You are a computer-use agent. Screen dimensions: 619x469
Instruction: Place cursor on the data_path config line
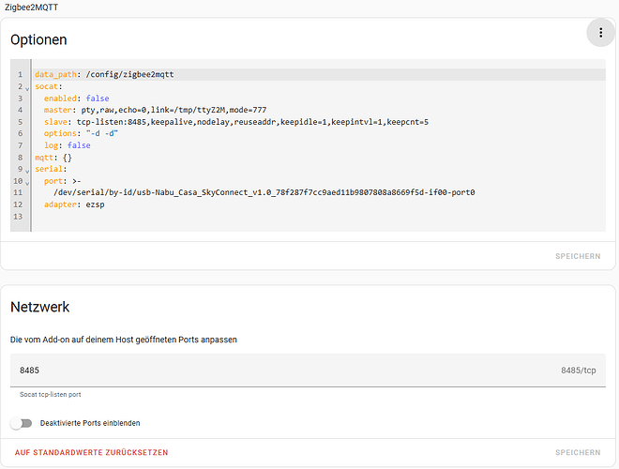(x=103, y=74)
